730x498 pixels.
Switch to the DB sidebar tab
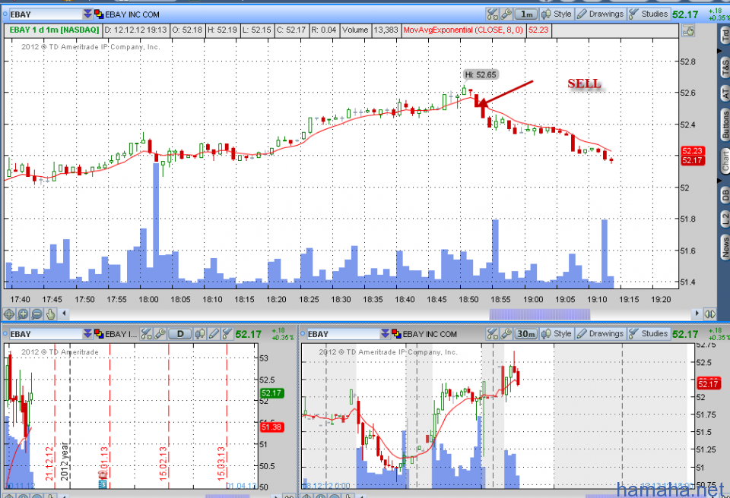[x=725, y=195]
